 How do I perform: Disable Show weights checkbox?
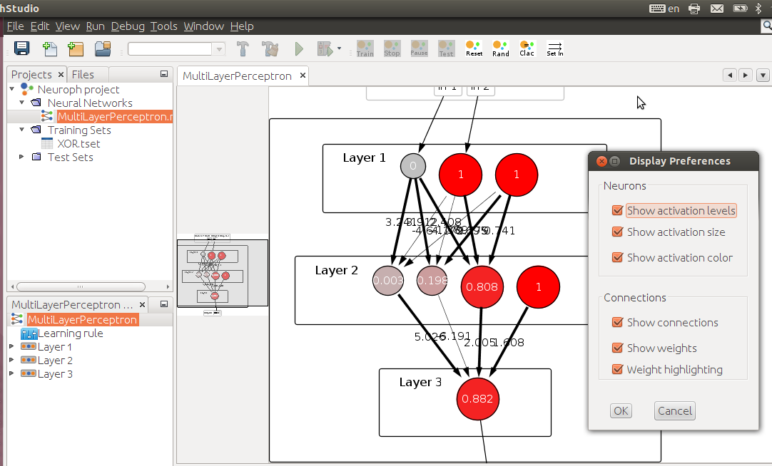coord(617,348)
